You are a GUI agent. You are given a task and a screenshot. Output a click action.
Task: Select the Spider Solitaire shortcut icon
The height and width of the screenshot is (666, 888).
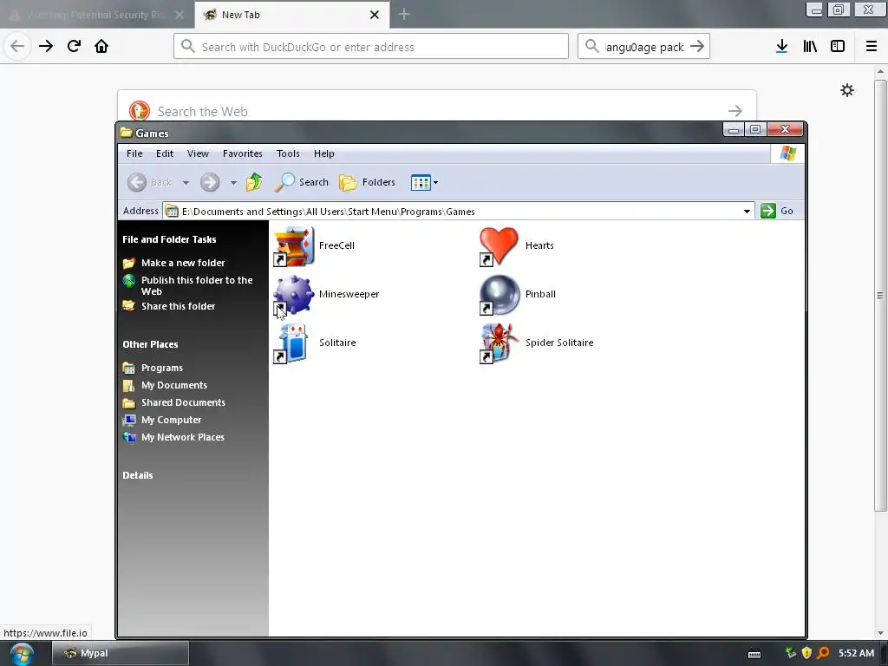pos(499,343)
